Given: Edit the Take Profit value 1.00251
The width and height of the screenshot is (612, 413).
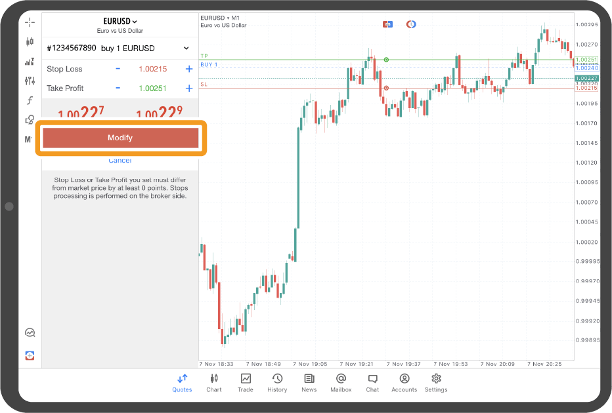Looking at the screenshot, I should click(152, 88).
